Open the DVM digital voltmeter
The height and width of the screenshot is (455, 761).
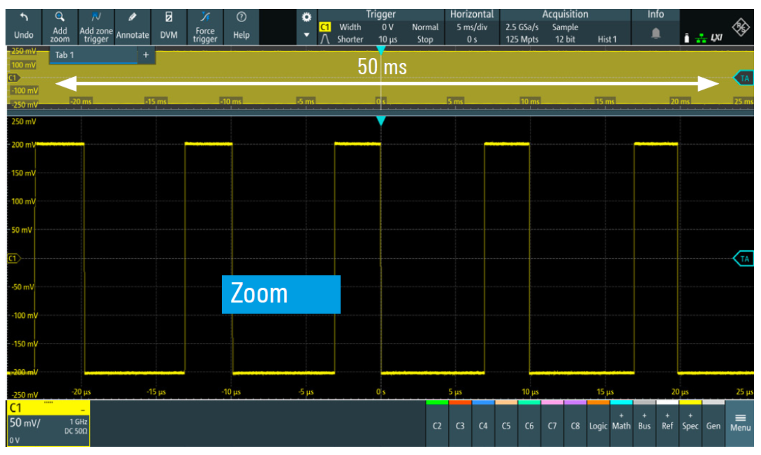169,18
